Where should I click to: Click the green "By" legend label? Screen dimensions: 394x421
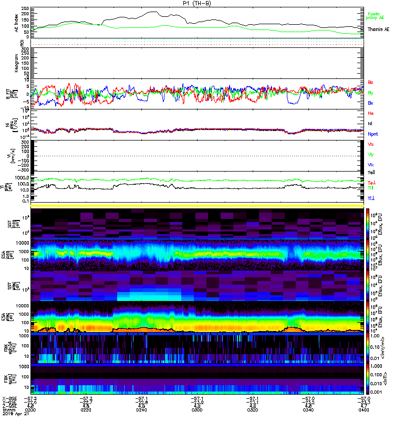[370, 93]
